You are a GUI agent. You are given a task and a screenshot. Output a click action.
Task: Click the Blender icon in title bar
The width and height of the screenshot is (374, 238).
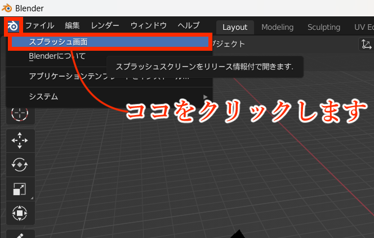7,8
